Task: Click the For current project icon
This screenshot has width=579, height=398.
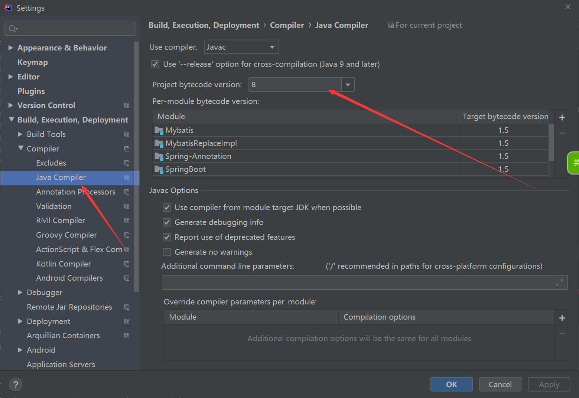Action: [x=391, y=25]
